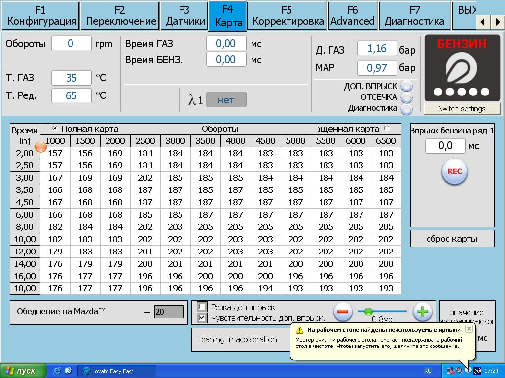The height and width of the screenshot is (378, 505).
Task: Click the Обороты rpm value field
Action: click(71, 44)
